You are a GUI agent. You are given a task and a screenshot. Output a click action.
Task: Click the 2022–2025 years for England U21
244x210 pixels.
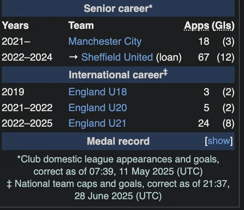pyautogui.click(x=27, y=123)
